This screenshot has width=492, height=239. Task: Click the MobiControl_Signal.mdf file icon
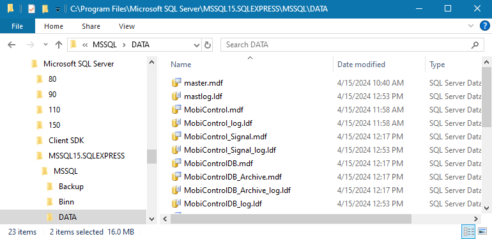[x=176, y=137]
